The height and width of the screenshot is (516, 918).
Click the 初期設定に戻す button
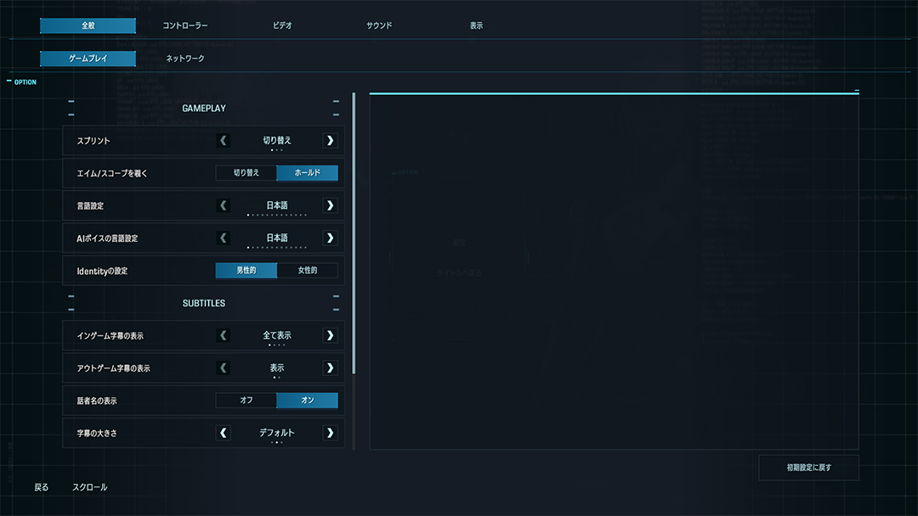click(808, 468)
